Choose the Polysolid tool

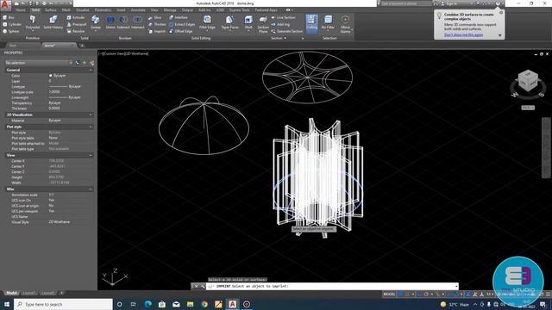click(x=33, y=22)
